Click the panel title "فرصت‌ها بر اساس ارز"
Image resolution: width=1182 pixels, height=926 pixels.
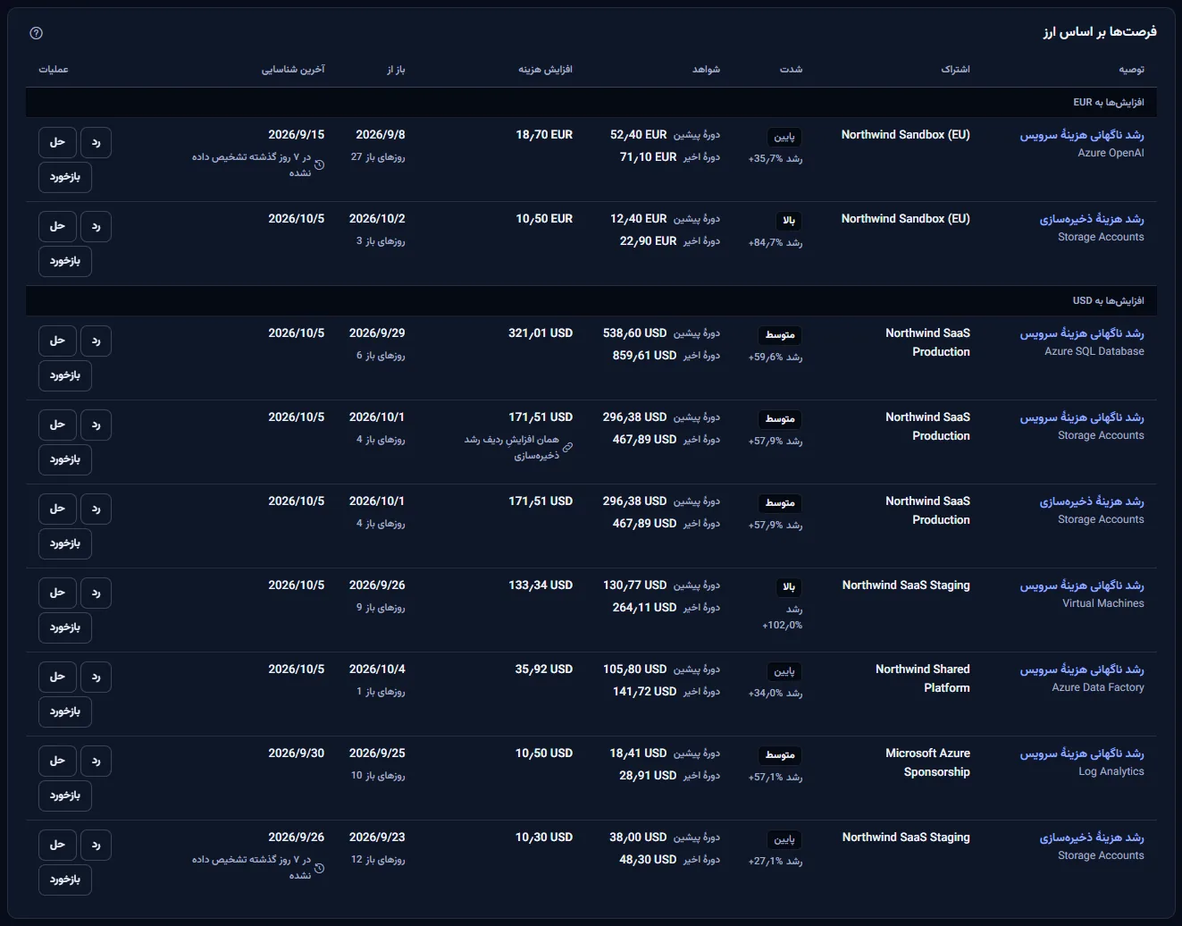point(1100,32)
